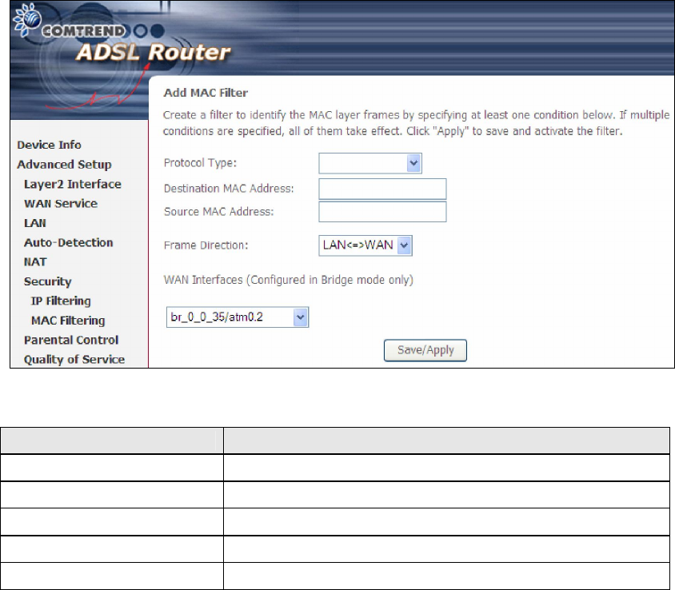
Task: Go to Layer2 Interface menu item
Action: (72, 184)
